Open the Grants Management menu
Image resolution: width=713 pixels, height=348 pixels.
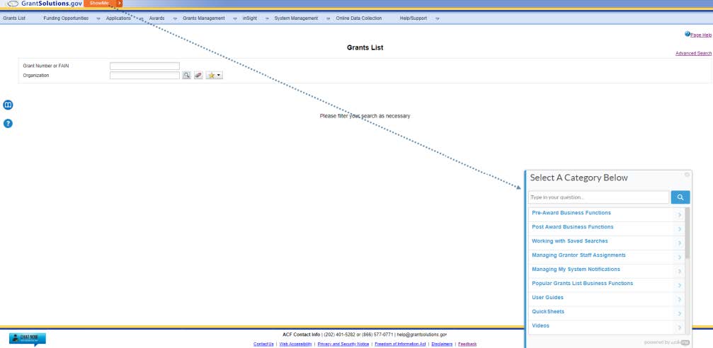[203, 18]
